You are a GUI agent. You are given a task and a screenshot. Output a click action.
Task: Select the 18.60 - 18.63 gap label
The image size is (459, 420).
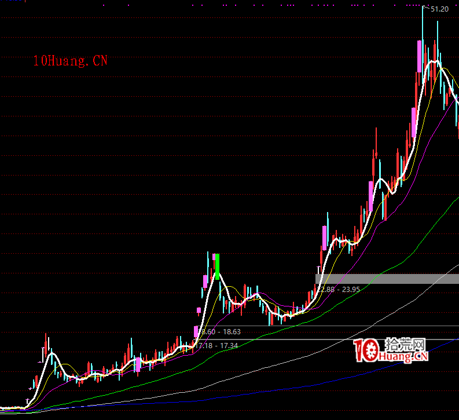(219, 332)
